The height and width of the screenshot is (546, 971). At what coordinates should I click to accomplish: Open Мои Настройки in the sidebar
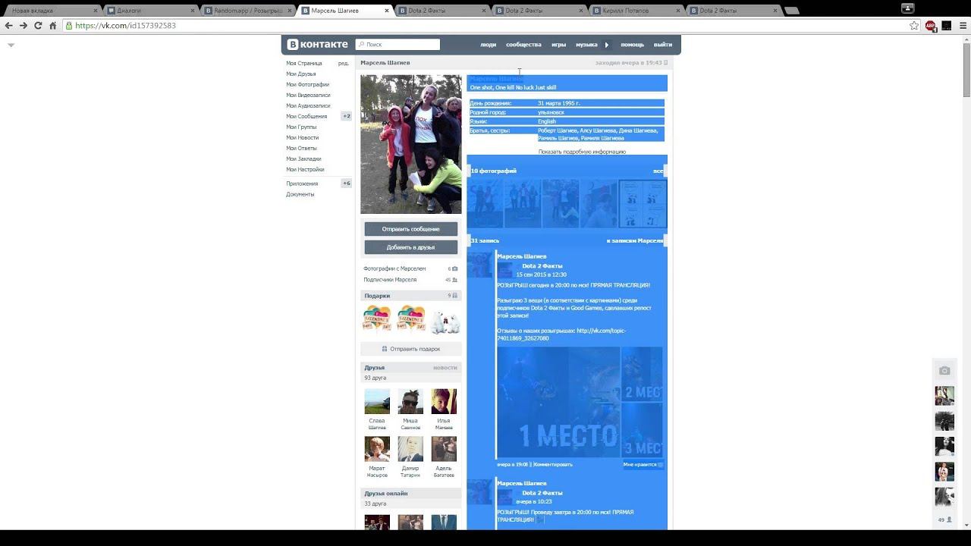(305, 169)
